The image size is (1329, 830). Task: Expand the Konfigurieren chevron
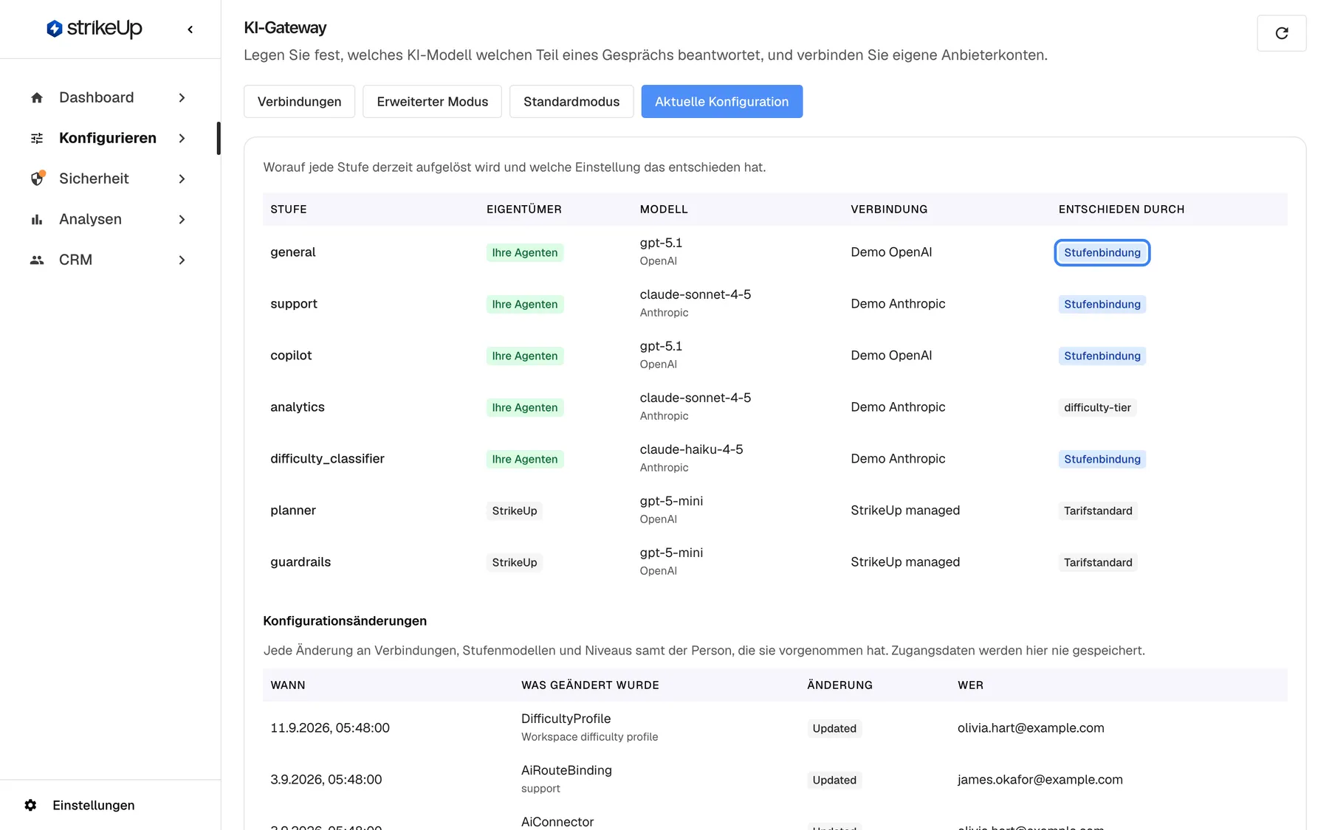[x=182, y=139]
